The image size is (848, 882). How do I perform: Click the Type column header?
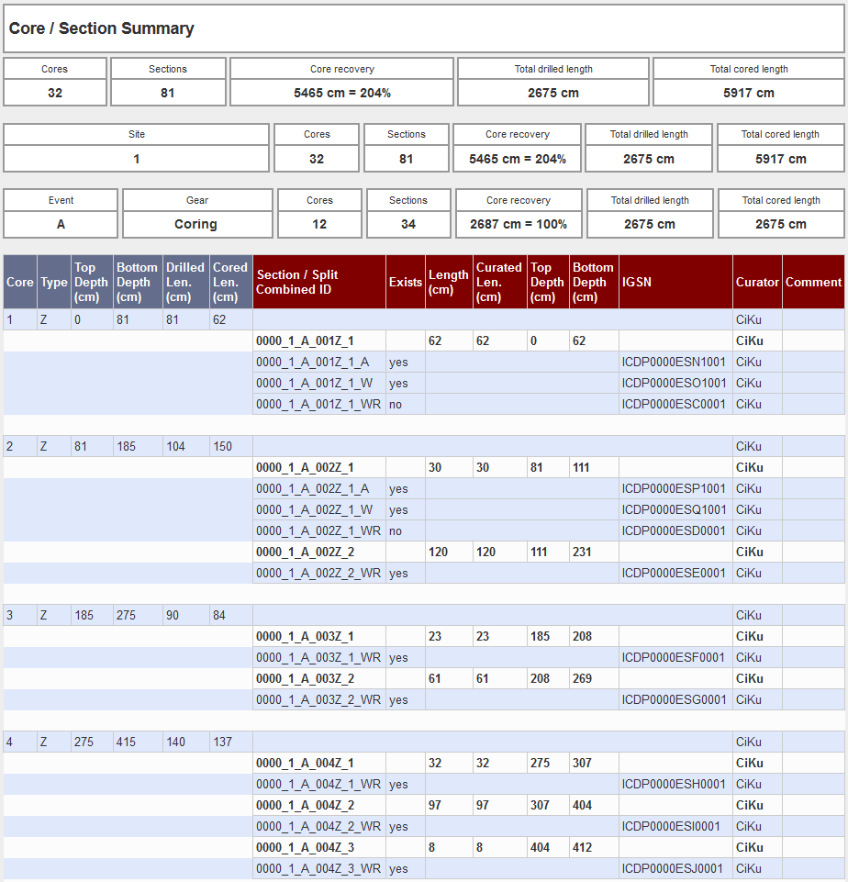coord(54,282)
